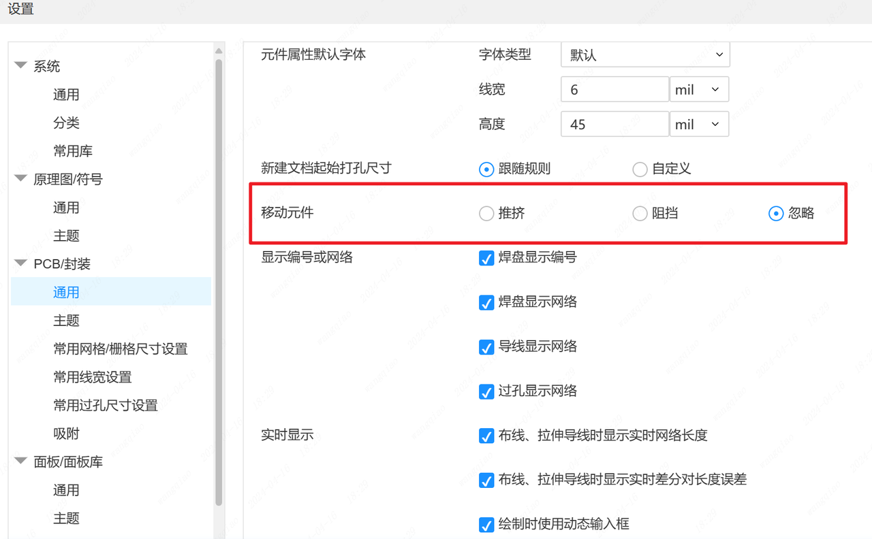Click the 实时显示 label

[x=287, y=434]
